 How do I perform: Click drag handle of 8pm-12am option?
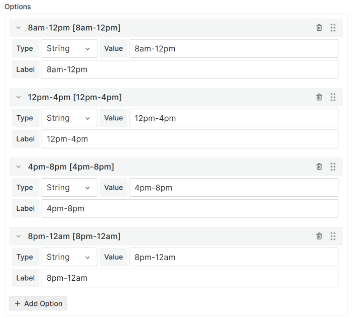(333, 236)
